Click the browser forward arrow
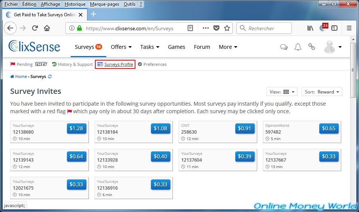Screen dimensions: 359x212 click(23, 28)
